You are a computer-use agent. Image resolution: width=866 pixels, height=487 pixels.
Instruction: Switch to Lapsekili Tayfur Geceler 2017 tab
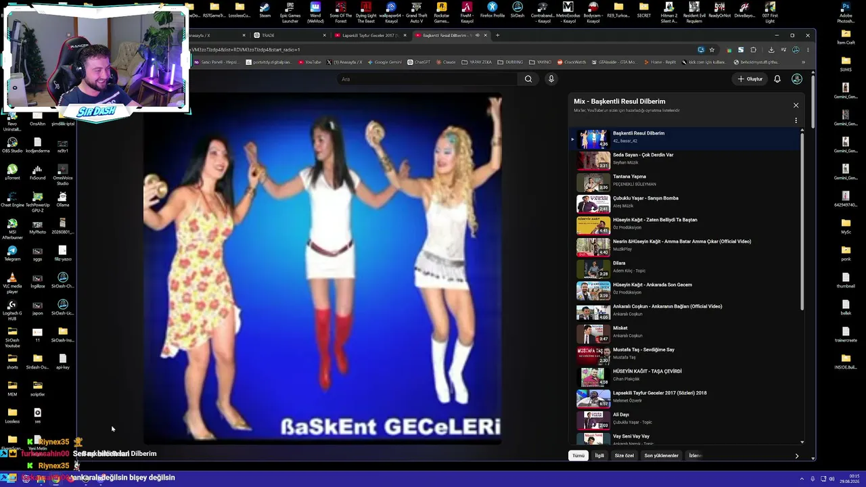(370, 35)
